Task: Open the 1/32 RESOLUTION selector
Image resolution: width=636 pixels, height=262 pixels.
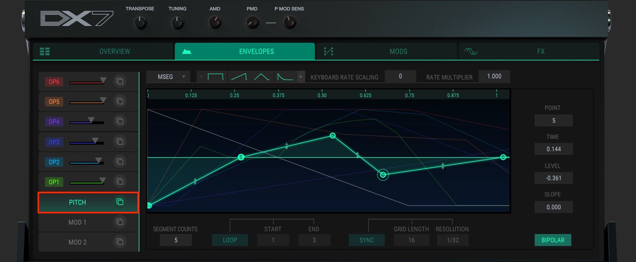Action: tap(452, 240)
